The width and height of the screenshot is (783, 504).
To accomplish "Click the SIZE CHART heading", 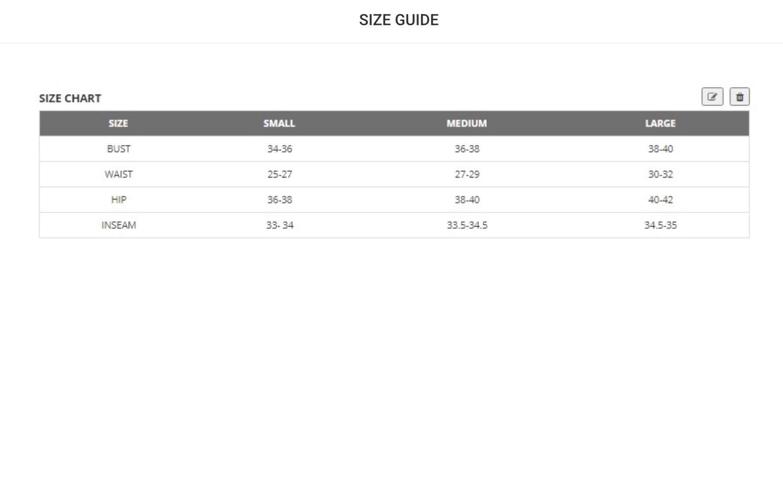I will coord(70,99).
